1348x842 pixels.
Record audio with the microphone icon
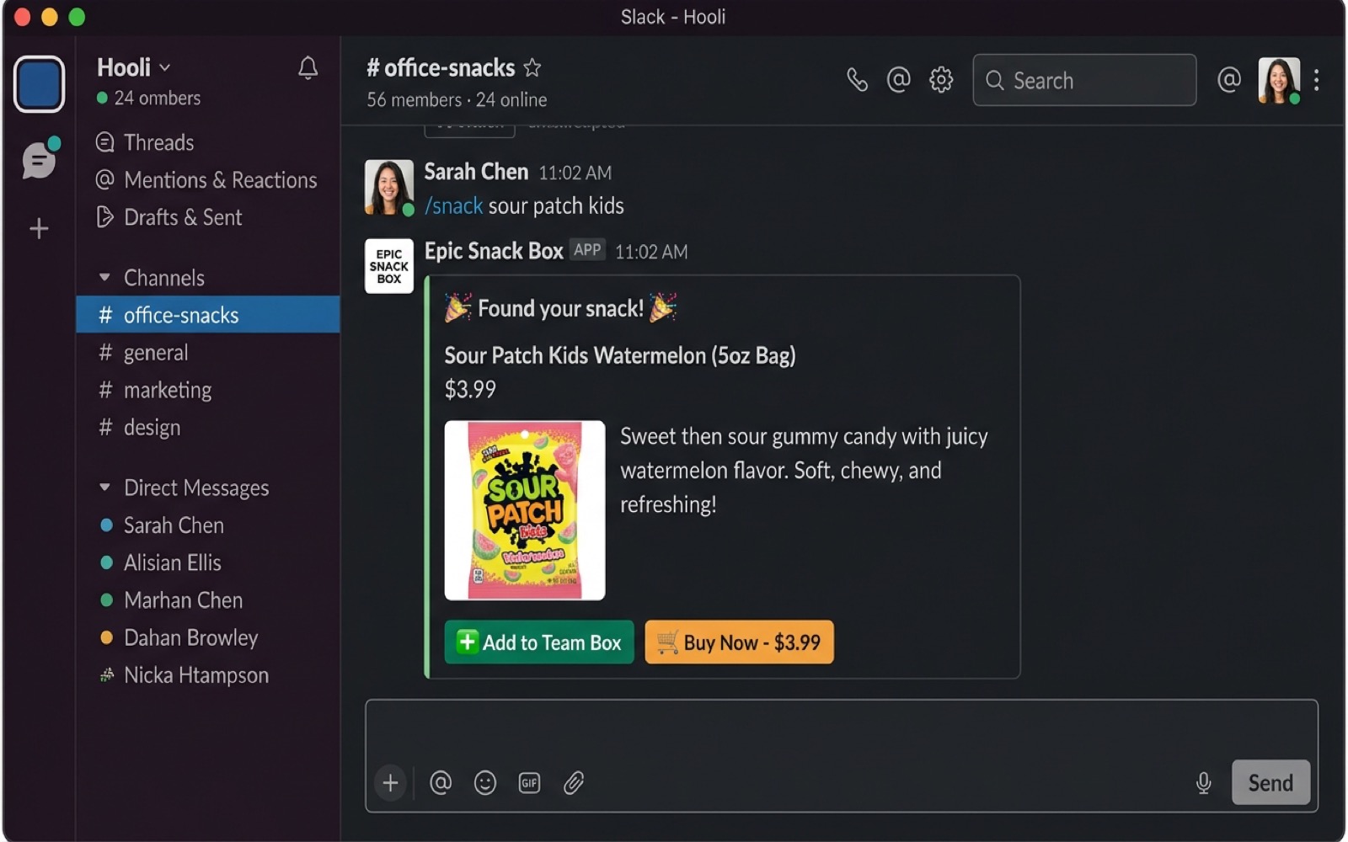coord(1204,783)
